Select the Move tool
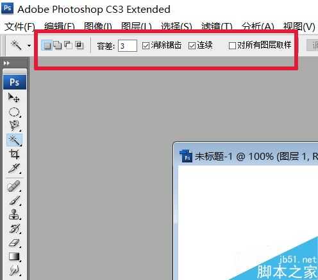The image size is (318, 280). pyautogui.click(x=14, y=98)
